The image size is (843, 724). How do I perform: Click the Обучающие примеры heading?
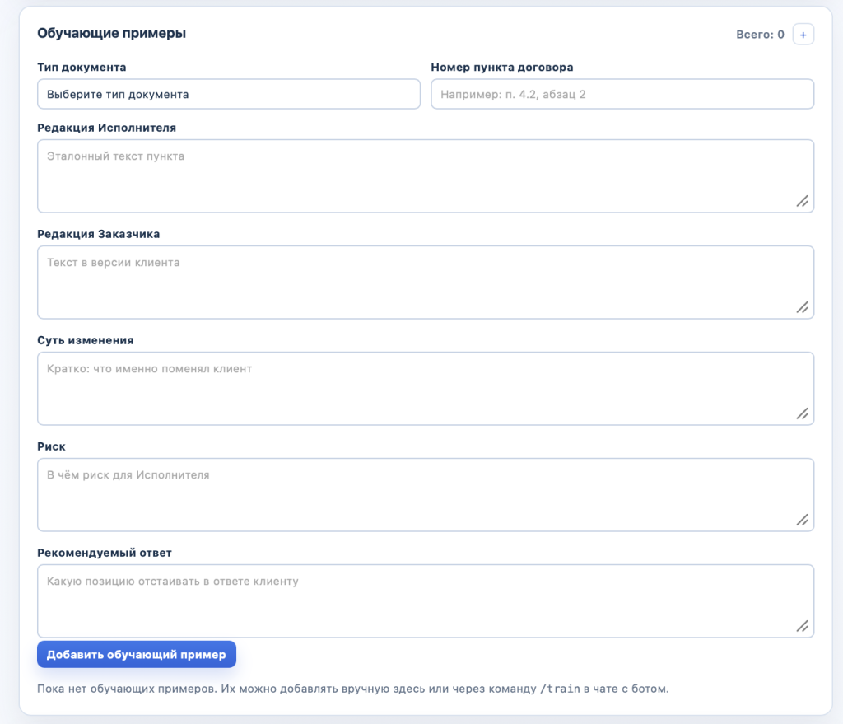pos(111,33)
